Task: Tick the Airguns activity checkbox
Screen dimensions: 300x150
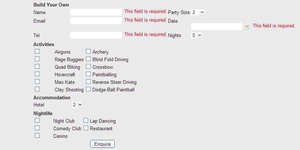Action: click(37, 51)
